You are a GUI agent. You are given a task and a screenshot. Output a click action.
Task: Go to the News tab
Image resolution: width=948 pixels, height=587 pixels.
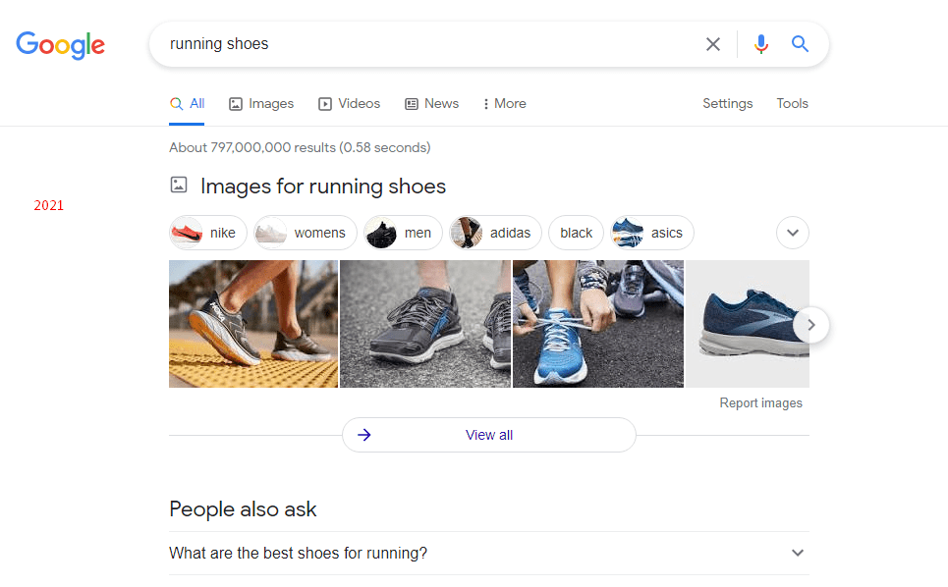pos(432,103)
